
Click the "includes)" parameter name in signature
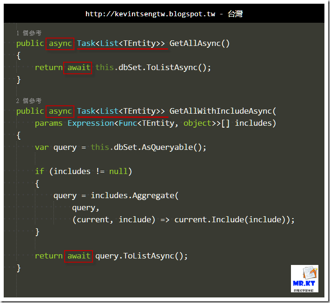point(255,123)
